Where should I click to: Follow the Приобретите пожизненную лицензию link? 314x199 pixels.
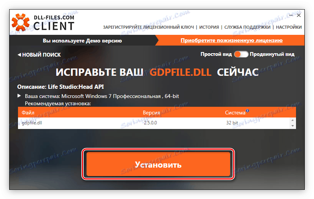click(232, 41)
